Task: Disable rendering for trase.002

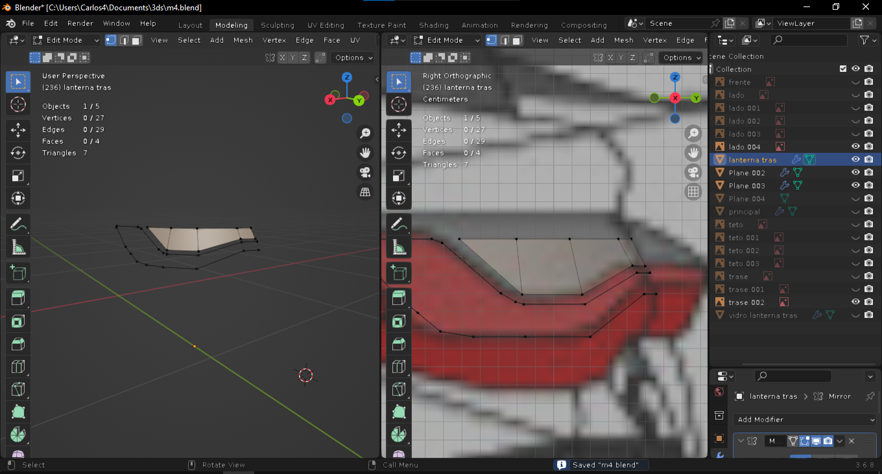Action: (x=869, y=302)
